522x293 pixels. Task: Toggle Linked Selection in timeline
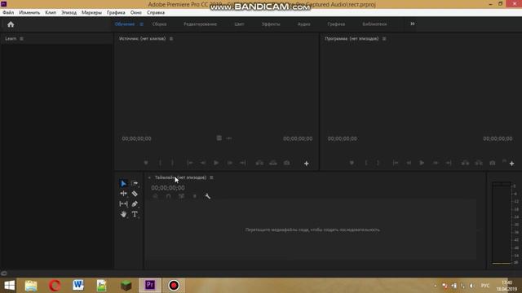pyautogui.click(x=181, y=196)
